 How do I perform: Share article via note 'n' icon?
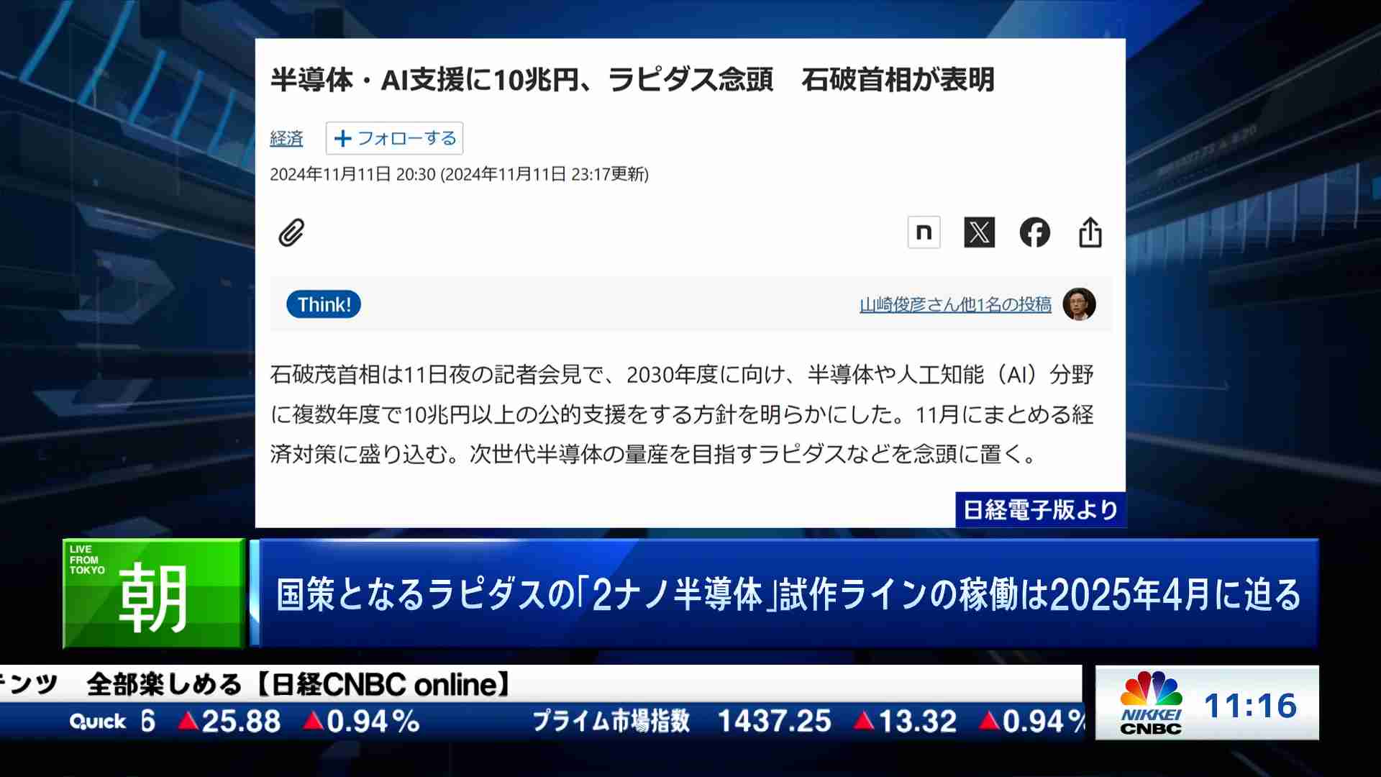(x=924, y=232)
